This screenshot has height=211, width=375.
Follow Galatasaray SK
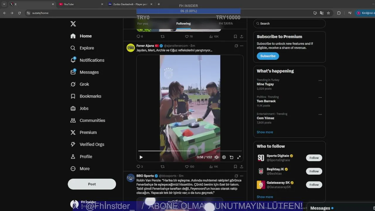pyautogui.click(x=314, y=185)
